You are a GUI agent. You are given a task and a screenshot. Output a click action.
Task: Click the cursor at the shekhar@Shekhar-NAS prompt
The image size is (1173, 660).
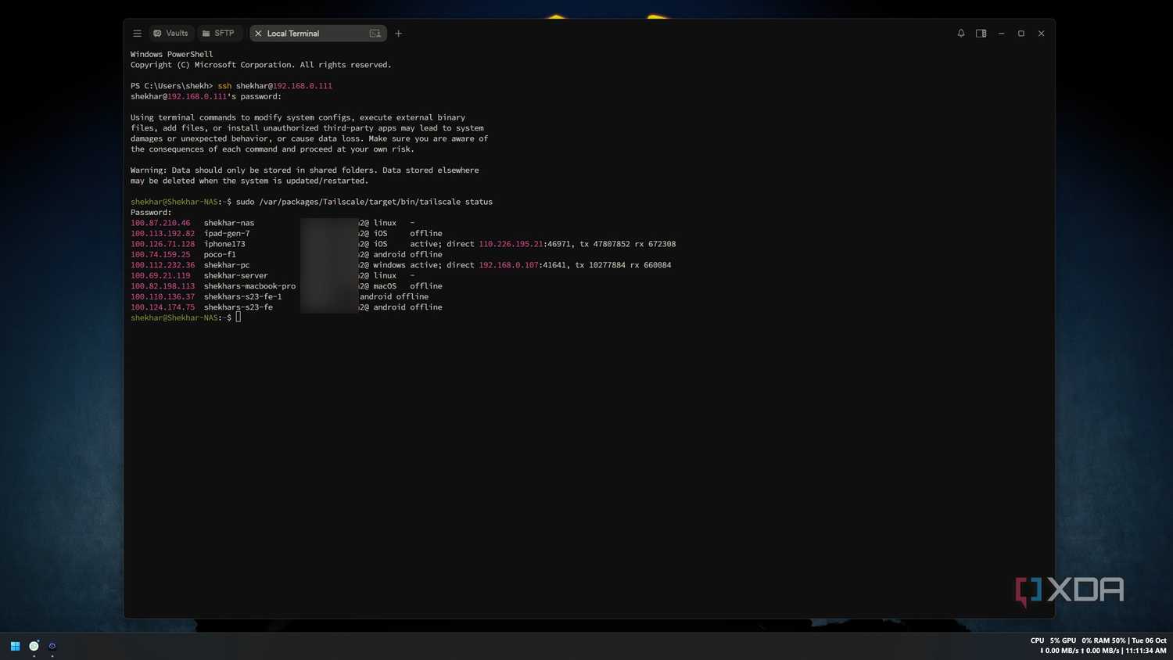point(239,317)
